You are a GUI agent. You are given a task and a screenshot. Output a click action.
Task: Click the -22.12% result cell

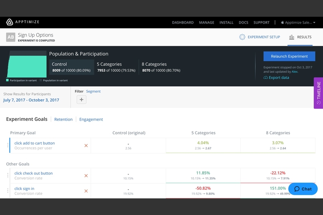pyautogui.click(x=278, y=176)
